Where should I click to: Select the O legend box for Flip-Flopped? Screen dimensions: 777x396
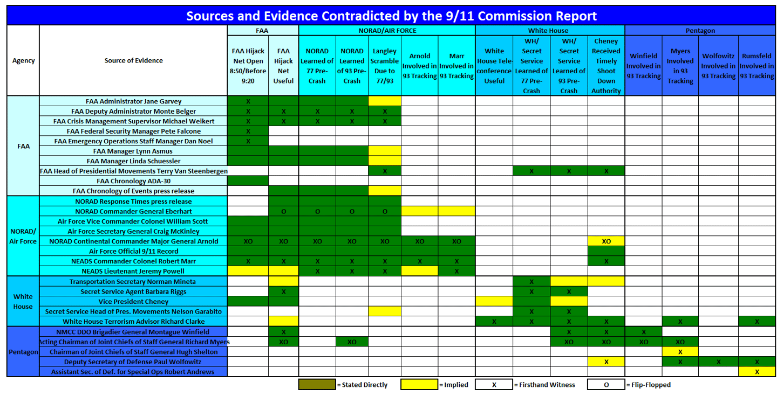[x=606, y=385]
